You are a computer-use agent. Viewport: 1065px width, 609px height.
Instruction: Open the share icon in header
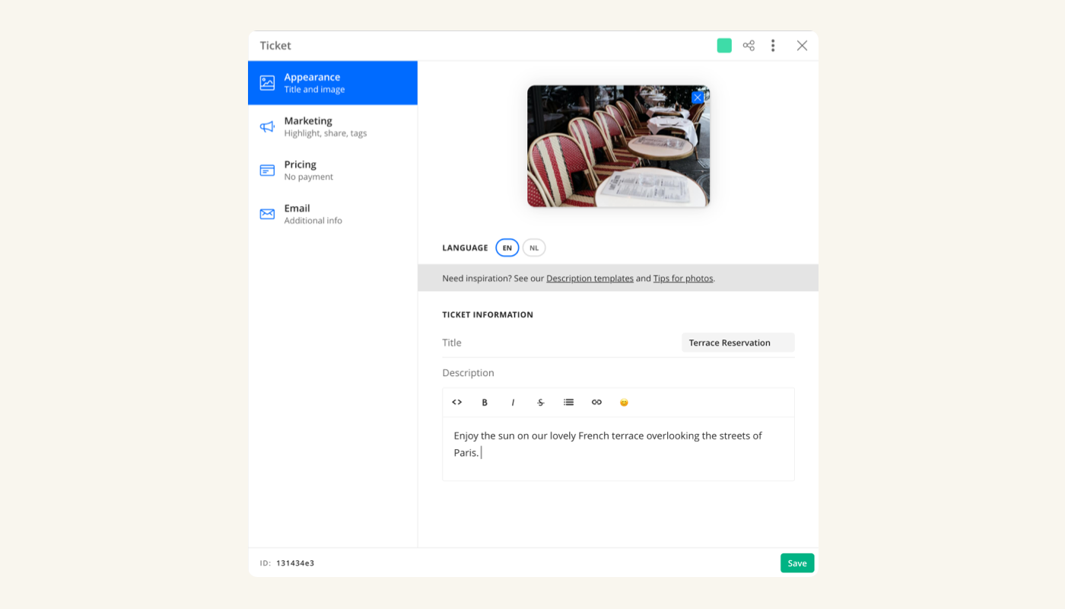(x=749, y=46)
